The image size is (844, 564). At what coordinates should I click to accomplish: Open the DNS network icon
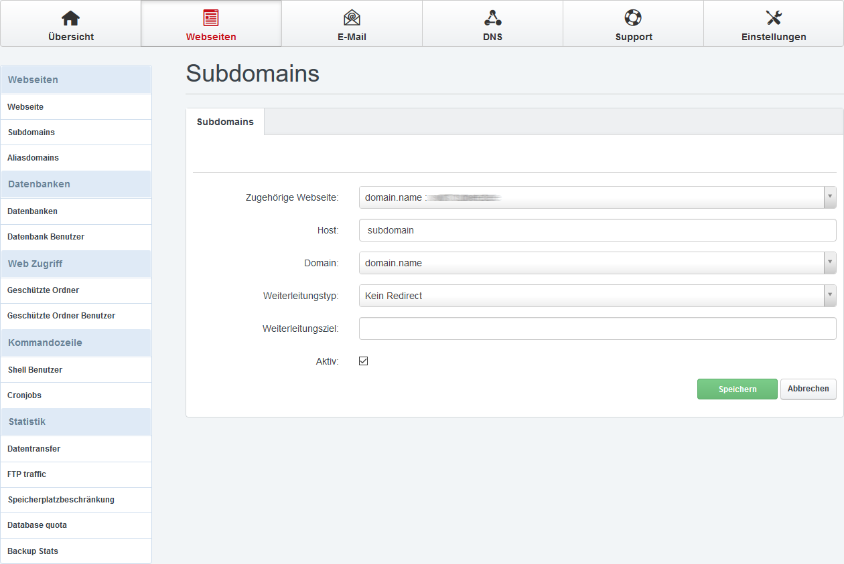click(x=492, y=18)
